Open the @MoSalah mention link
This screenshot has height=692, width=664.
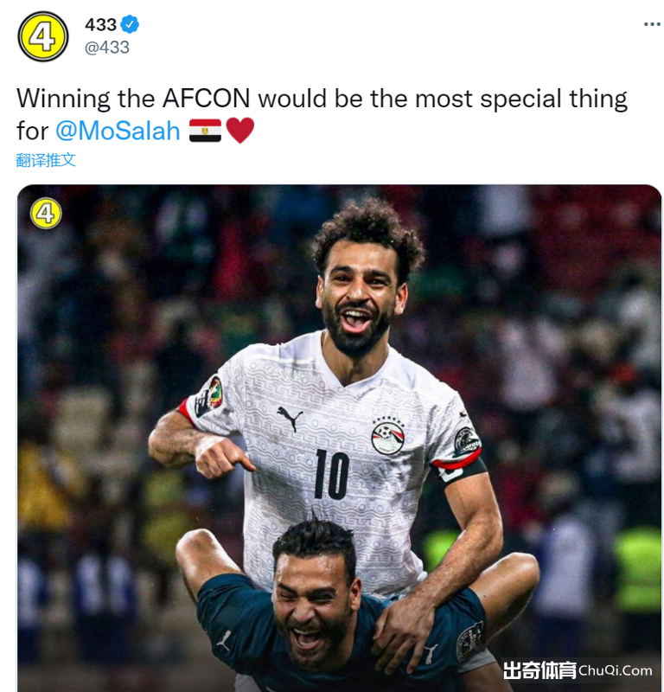[118, 131]
